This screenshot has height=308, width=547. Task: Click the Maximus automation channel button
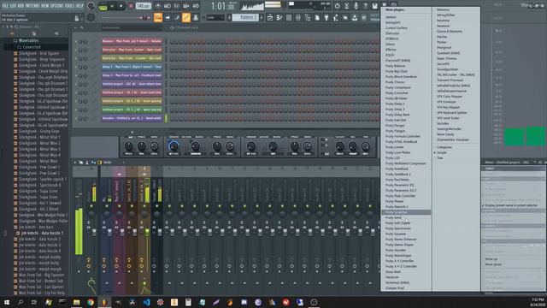tap(132, 41)
